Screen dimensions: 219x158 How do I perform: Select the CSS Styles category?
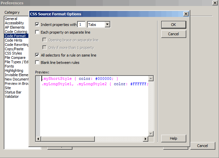(13, 53)
